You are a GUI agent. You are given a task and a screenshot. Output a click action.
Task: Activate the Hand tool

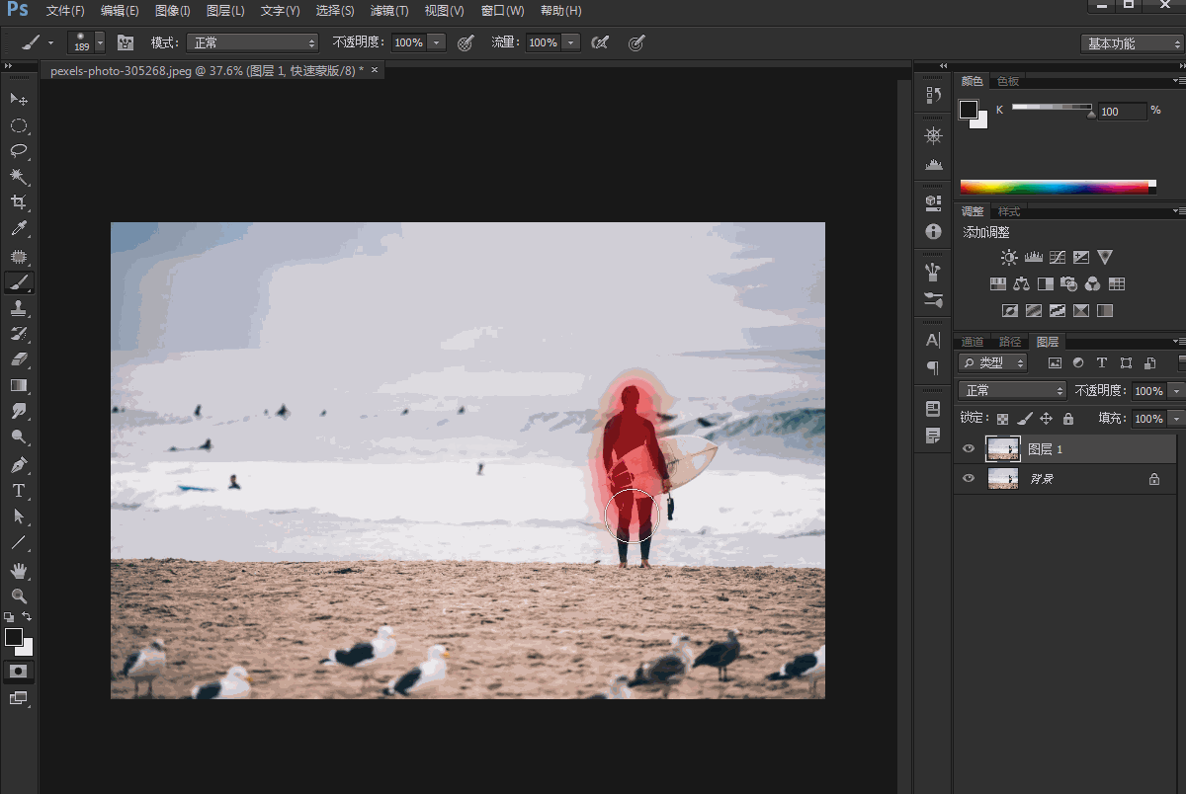click(19, 570)
